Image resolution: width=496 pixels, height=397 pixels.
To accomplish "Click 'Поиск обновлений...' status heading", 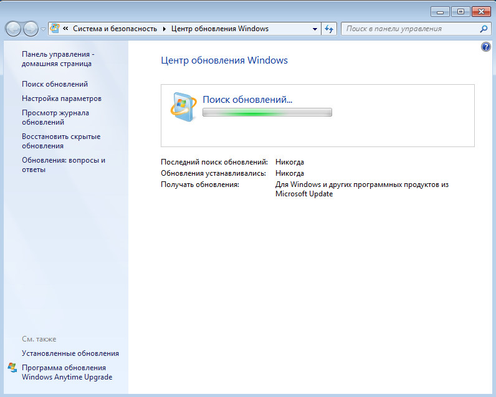I will pyautogui.click(x=247, y=100).
